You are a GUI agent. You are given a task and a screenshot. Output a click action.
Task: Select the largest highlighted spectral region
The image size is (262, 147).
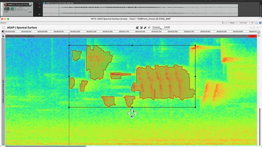[x=164, y=82]
